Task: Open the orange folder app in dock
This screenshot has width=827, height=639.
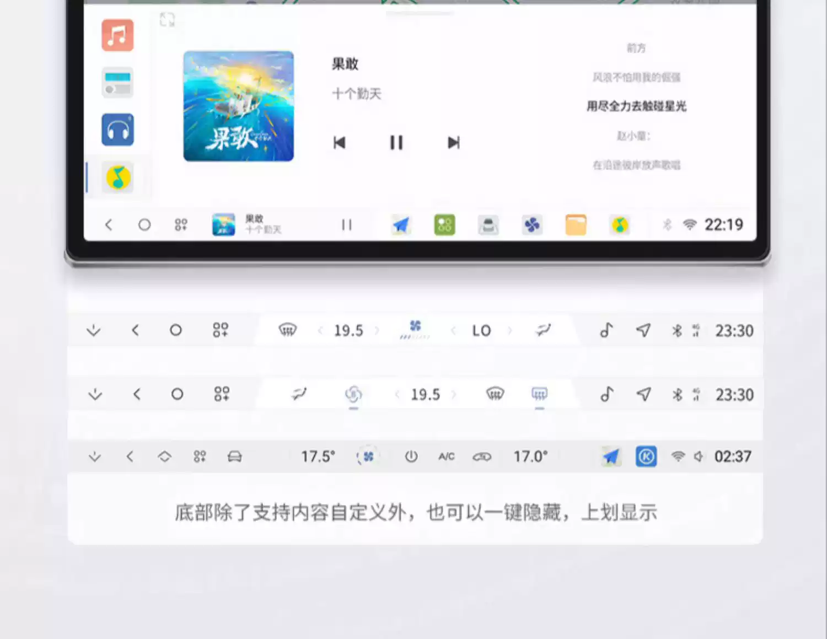Action: 576,225
